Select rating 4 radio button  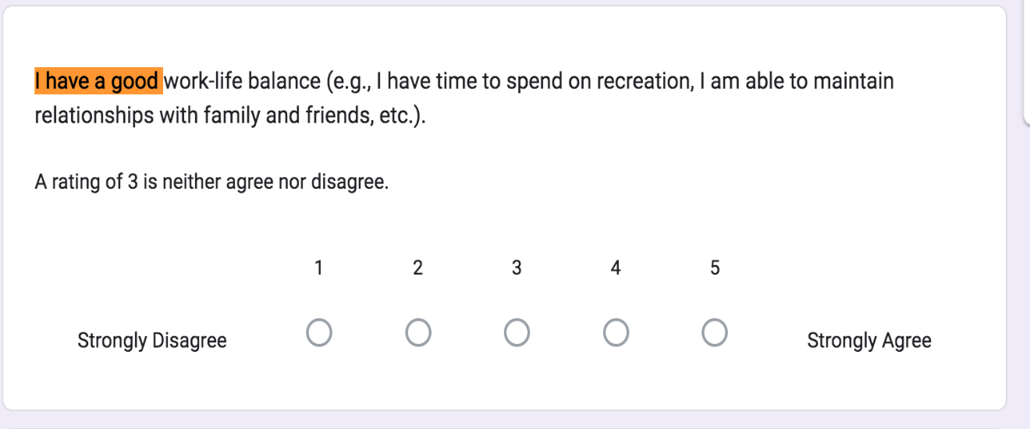[x=616, y=333]
